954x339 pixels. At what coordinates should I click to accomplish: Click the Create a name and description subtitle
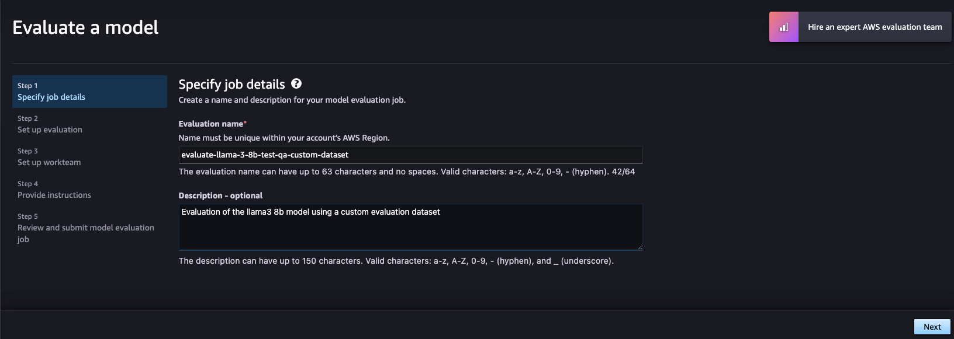[x=292, y=100]
